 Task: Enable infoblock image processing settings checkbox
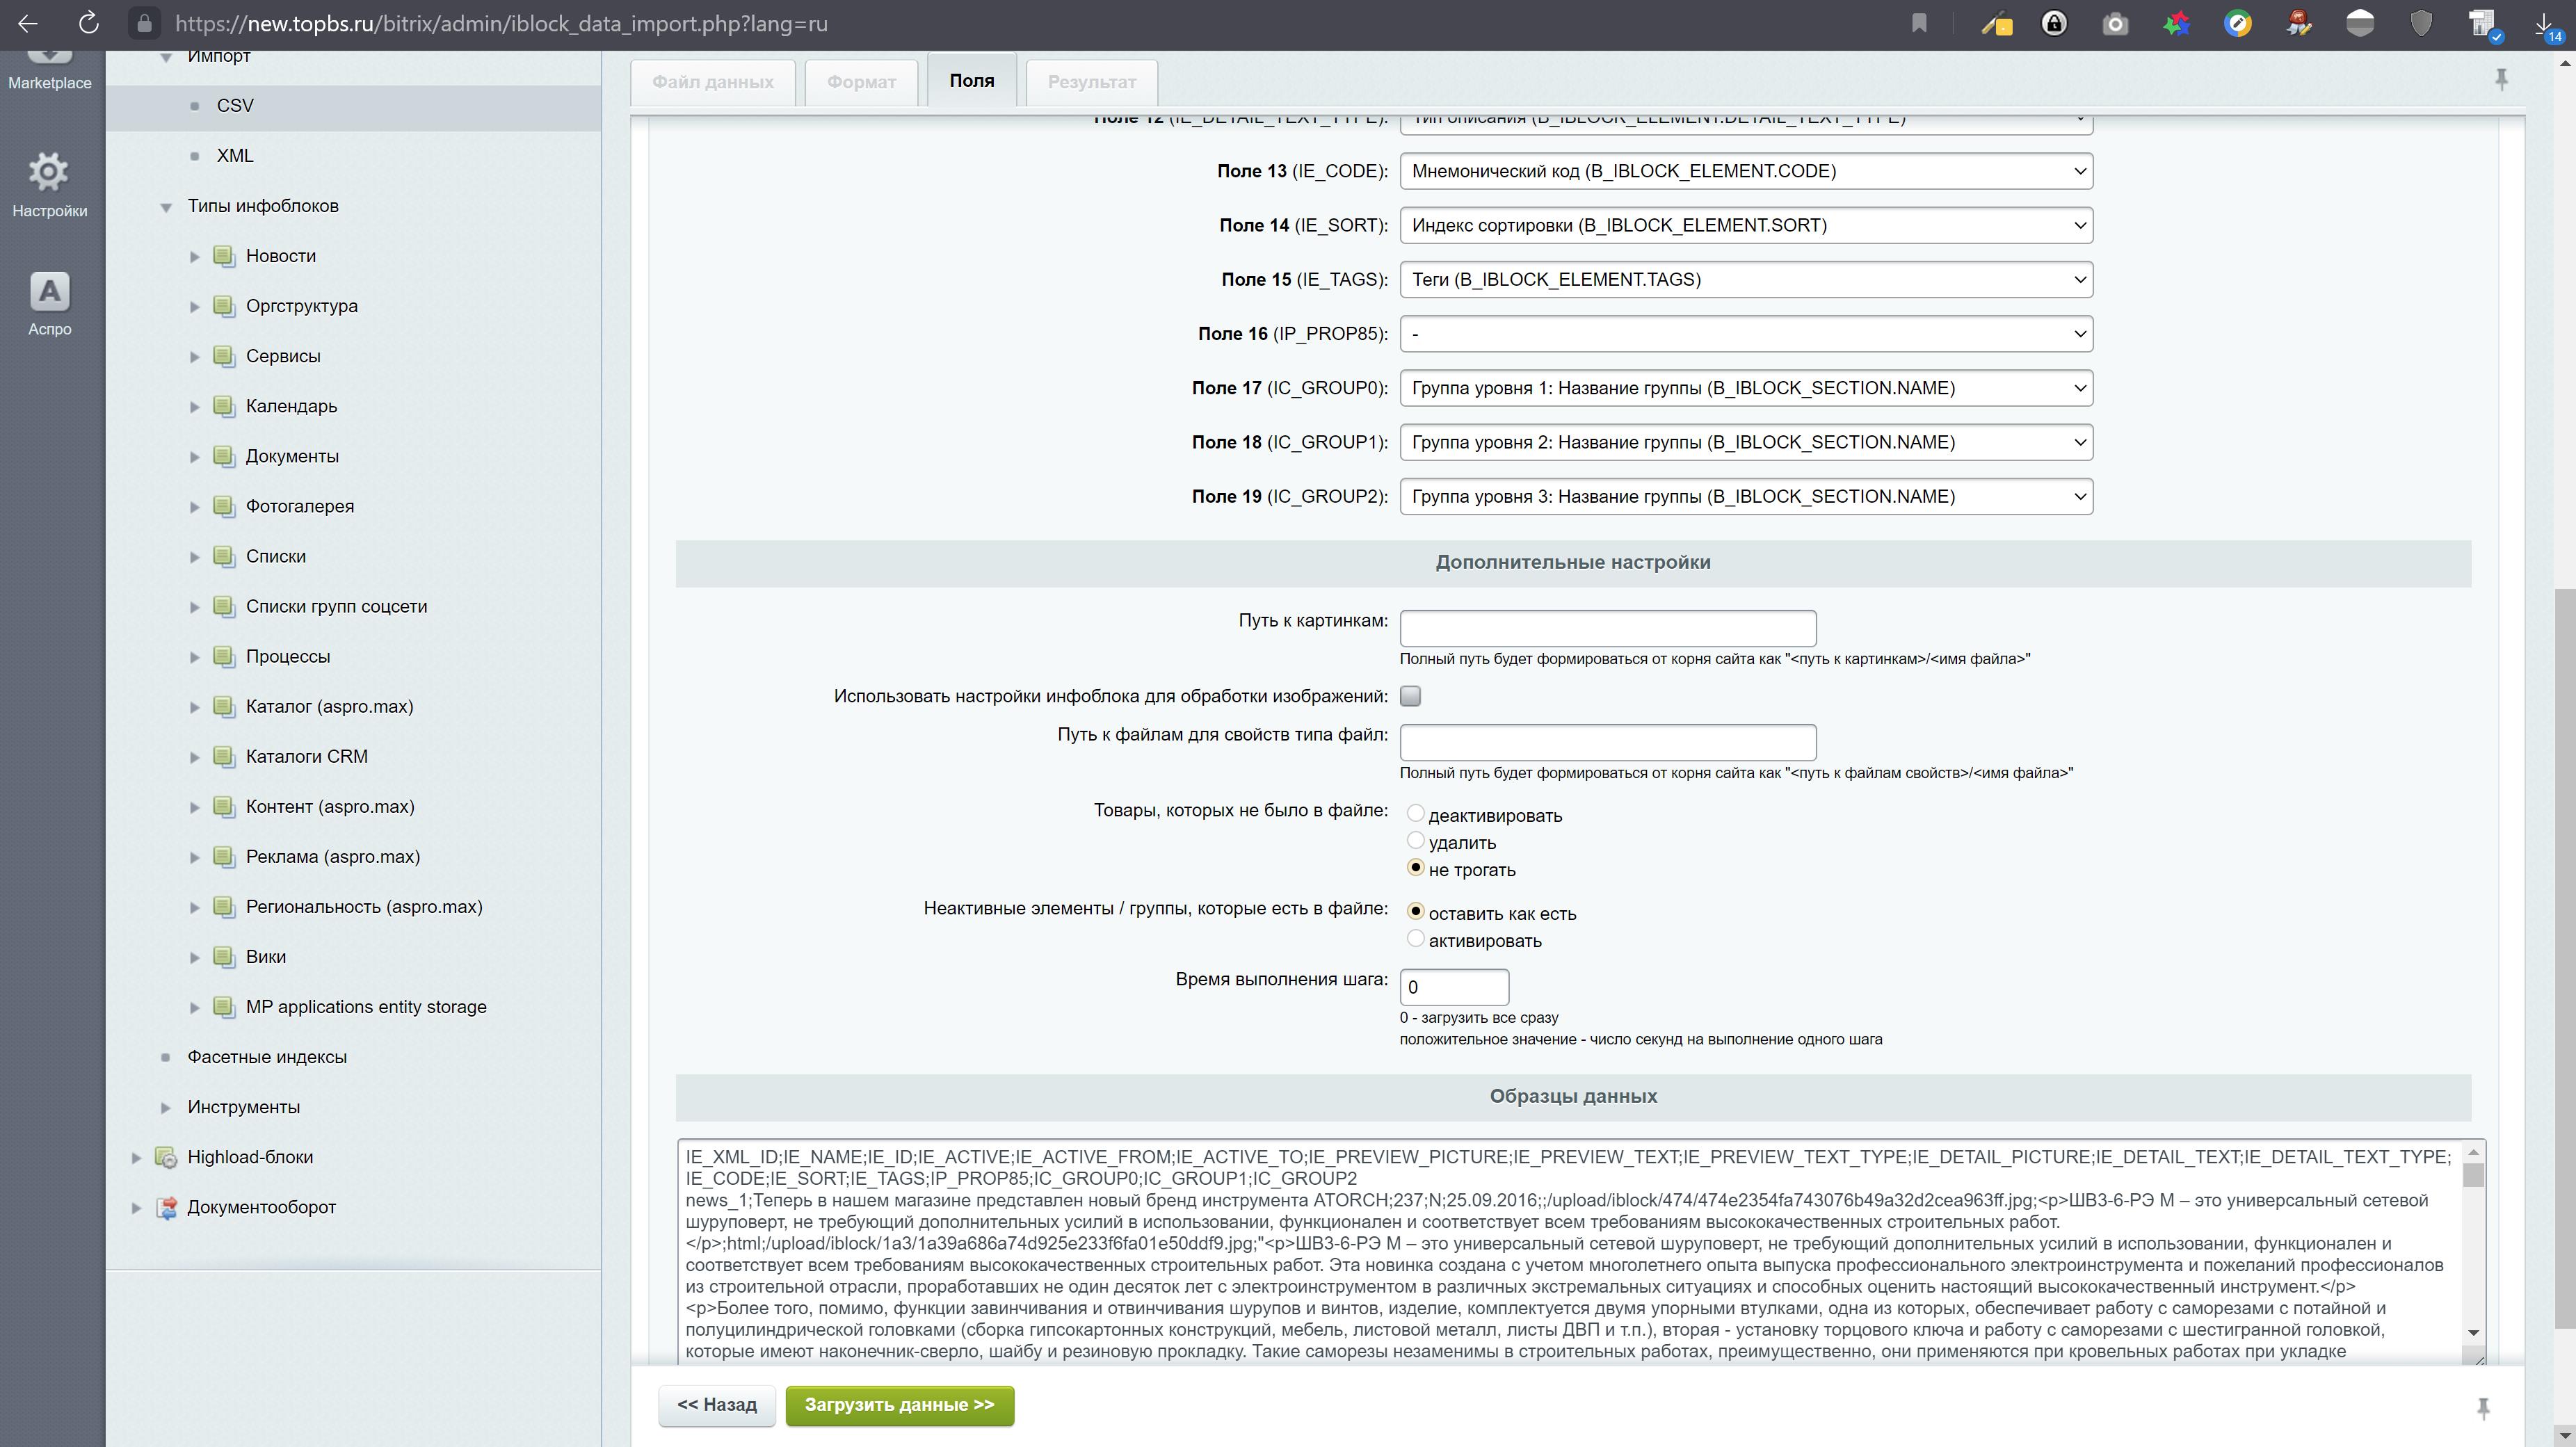[1410, 696]
